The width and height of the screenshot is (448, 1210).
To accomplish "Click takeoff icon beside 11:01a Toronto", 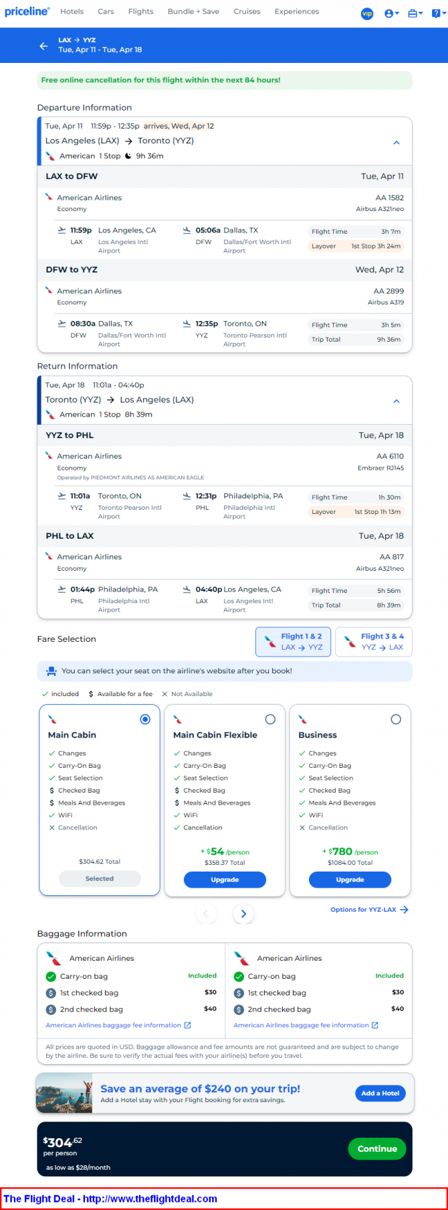I will [62, 496].
